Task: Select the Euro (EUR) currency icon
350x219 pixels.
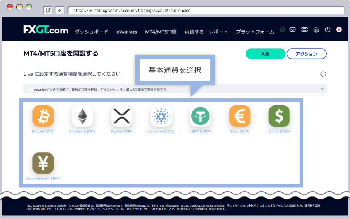Action: coord(240,116)
